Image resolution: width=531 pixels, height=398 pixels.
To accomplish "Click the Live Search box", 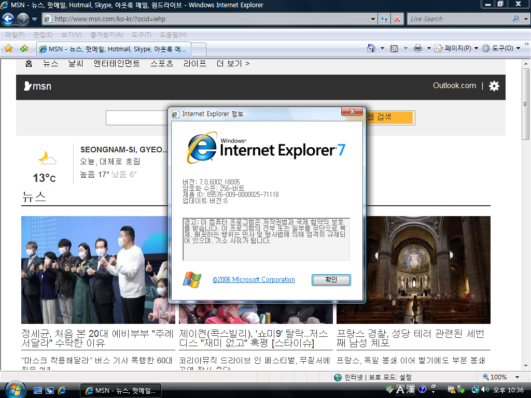I will pyautogui.click(x=460, y=19).
